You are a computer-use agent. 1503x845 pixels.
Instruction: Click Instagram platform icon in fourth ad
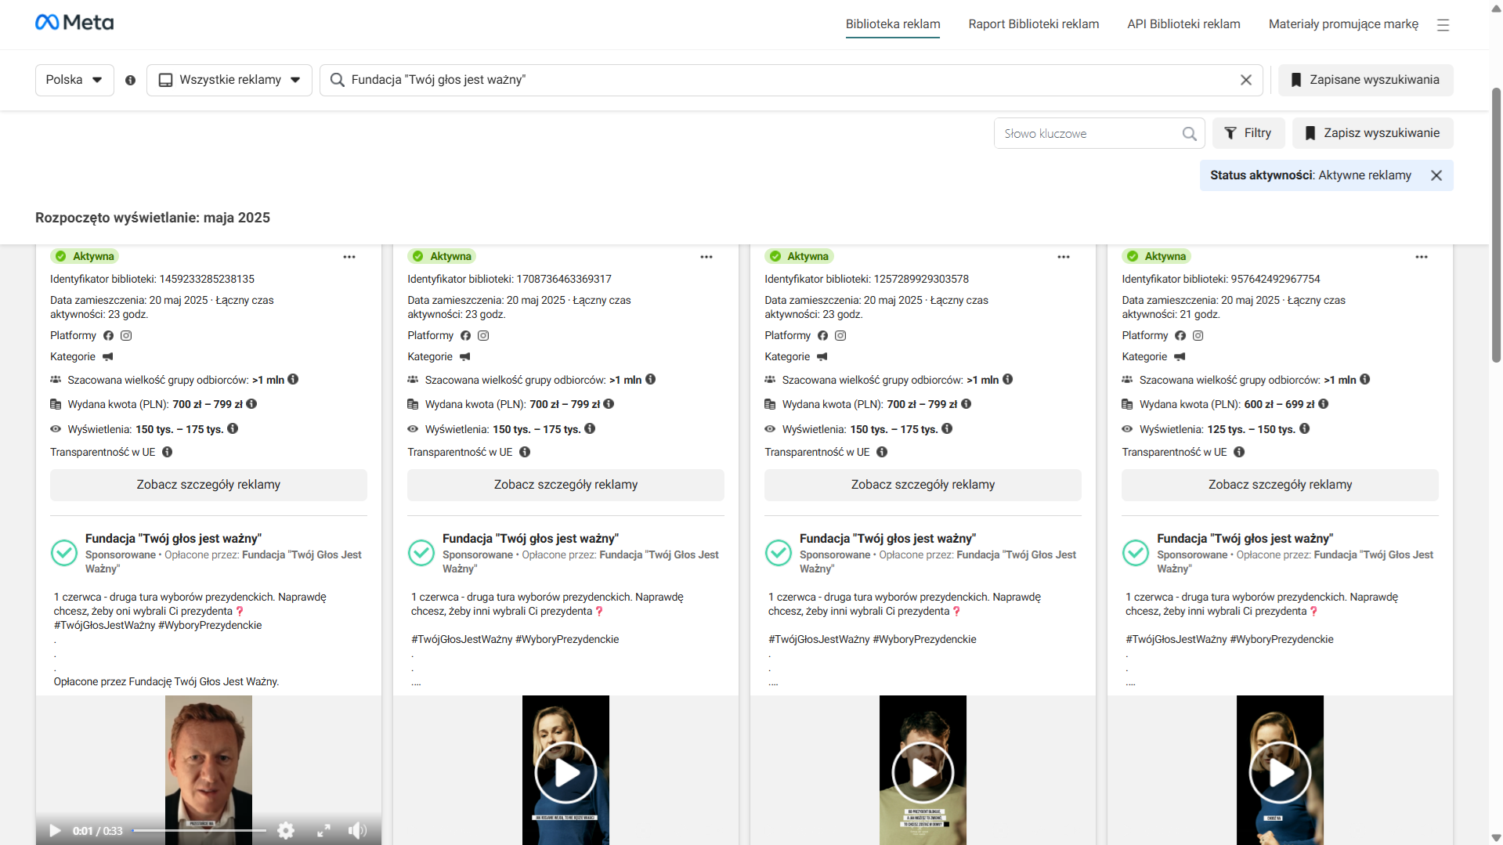[x=1198, y=335]
